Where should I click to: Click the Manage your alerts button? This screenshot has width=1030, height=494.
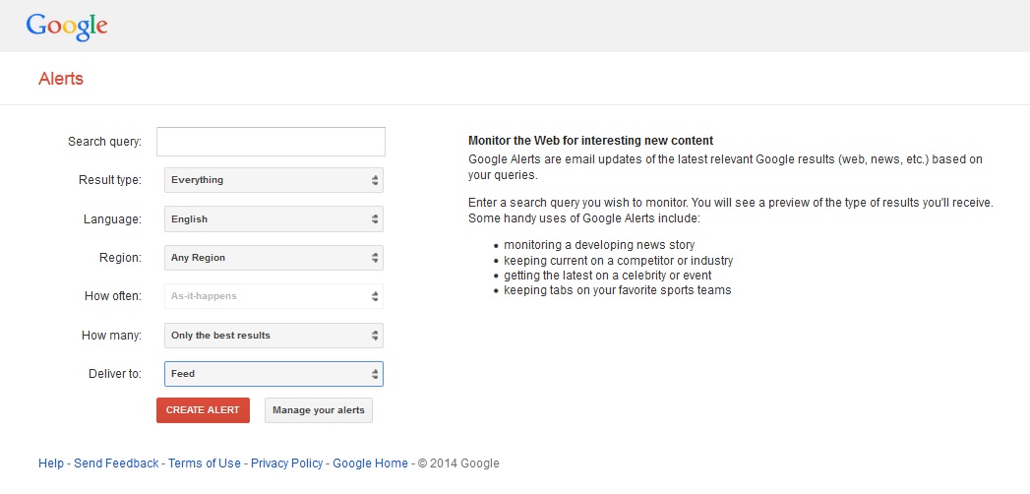click(x=319, y=410)
